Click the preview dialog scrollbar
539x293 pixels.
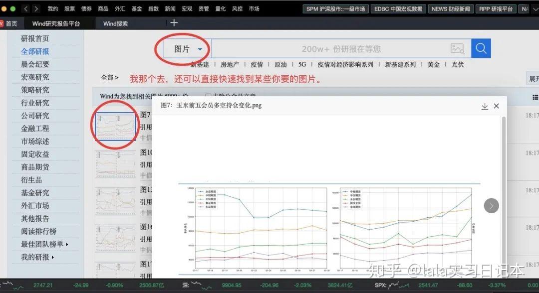click(x=504, y=149)
